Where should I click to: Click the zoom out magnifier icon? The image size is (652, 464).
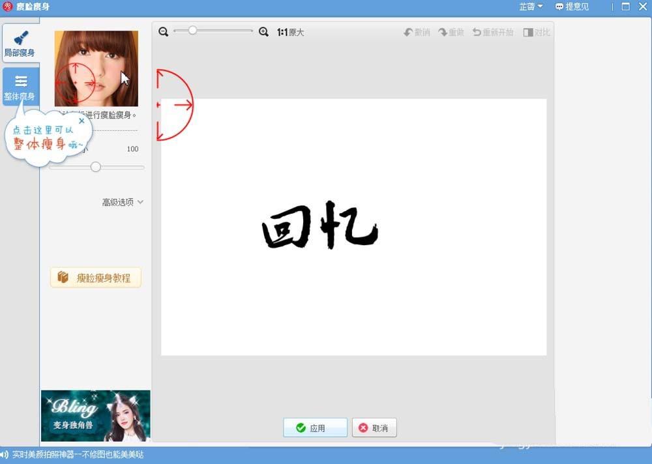point(162,31)
